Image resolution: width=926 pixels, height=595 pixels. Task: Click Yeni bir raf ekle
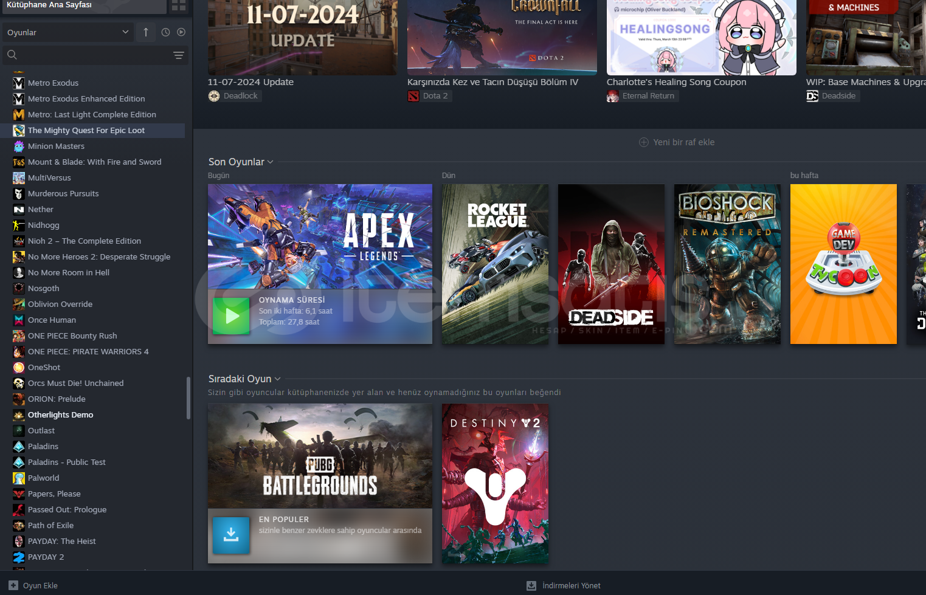[677, 142]
